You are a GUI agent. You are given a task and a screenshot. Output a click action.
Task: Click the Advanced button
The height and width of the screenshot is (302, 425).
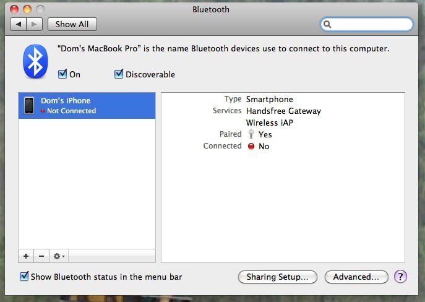click(x=356, y=277)
